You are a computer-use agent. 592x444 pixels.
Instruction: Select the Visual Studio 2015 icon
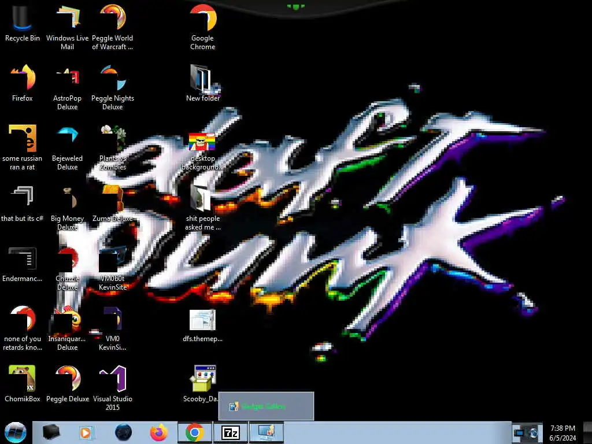tap(113, 388)
